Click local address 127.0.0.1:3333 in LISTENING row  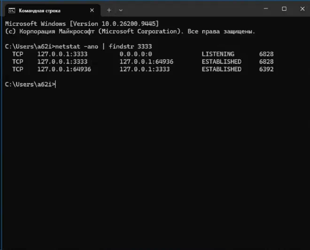[62, 54]
